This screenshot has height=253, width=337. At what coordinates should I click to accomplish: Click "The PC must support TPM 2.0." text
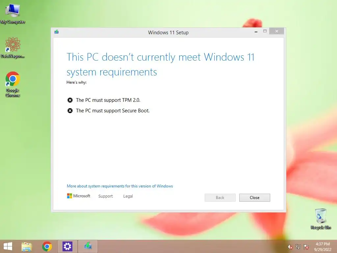click(x=108, y=100)
